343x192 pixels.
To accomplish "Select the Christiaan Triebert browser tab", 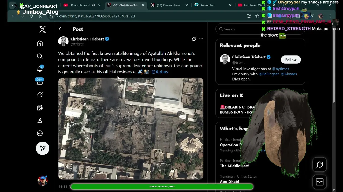I will point(125,5).
